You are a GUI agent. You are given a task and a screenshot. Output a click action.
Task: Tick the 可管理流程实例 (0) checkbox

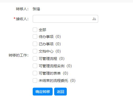35,66
